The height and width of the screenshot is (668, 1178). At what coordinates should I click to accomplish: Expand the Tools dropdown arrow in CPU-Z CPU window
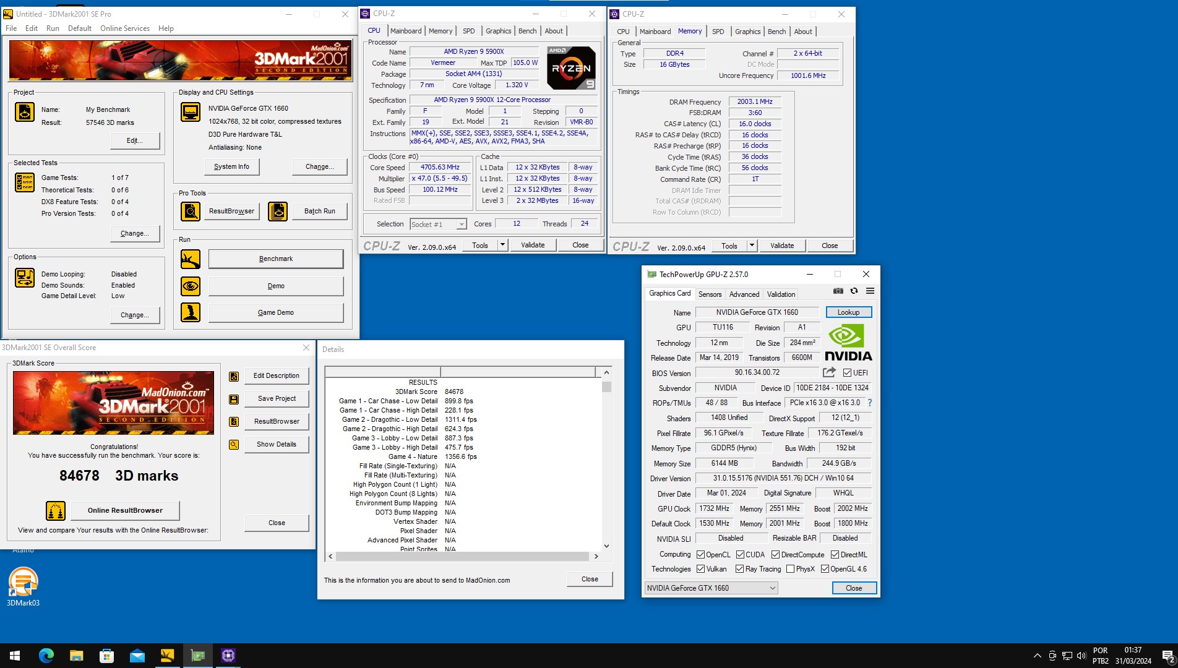click(503, 246)
